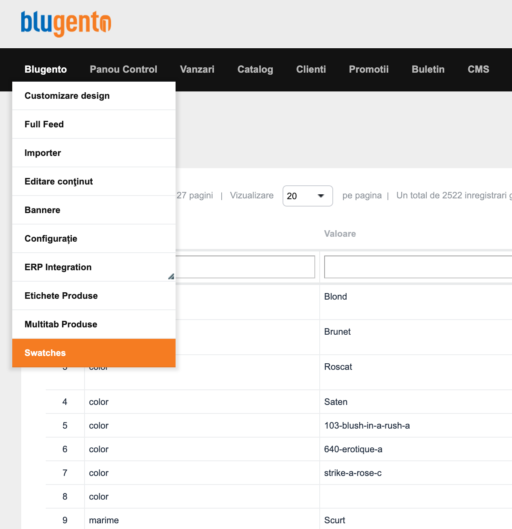The width and height of the screenshot is (512, 529).
Task: Click row number 5 cell
Action: 65,426
